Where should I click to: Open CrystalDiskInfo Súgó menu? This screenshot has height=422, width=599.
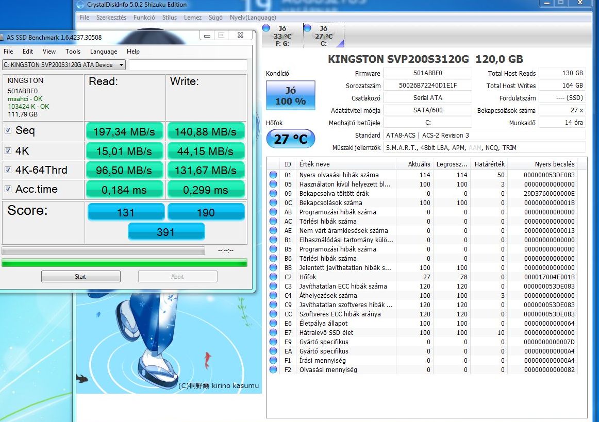pos(215,18)
